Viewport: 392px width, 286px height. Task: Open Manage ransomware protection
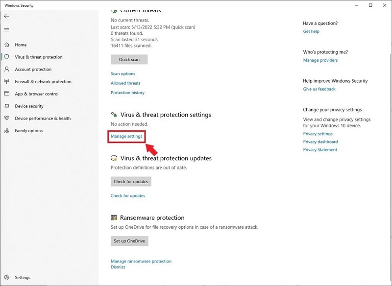click(141, 261)
